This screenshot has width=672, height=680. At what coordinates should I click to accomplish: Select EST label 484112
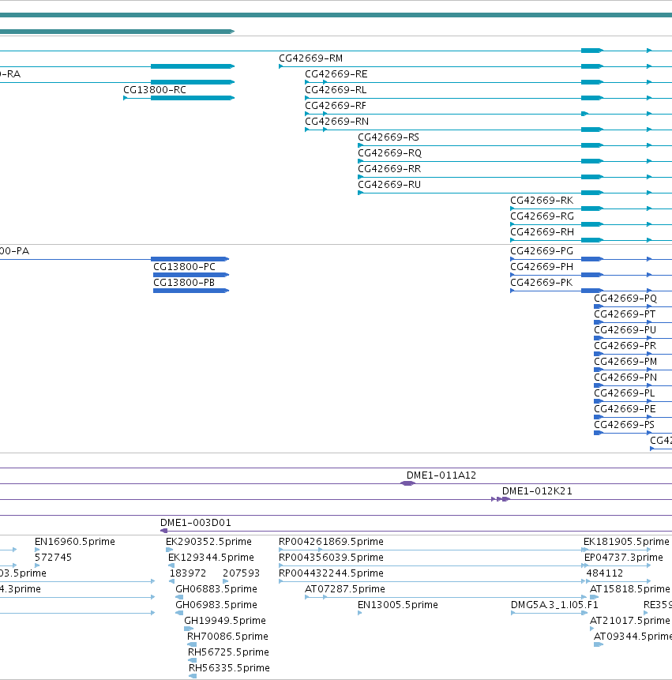coord(605,573)
